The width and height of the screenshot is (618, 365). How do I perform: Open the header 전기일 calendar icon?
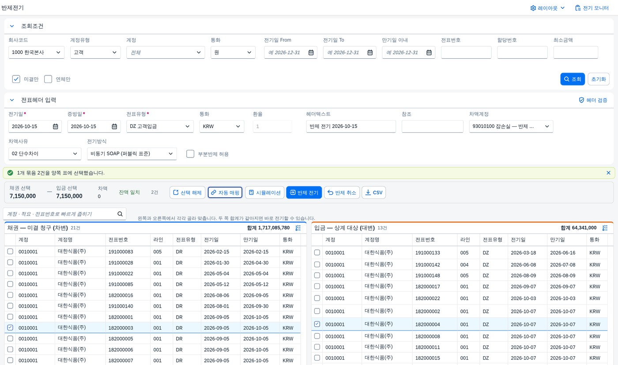tap(56, 127)
